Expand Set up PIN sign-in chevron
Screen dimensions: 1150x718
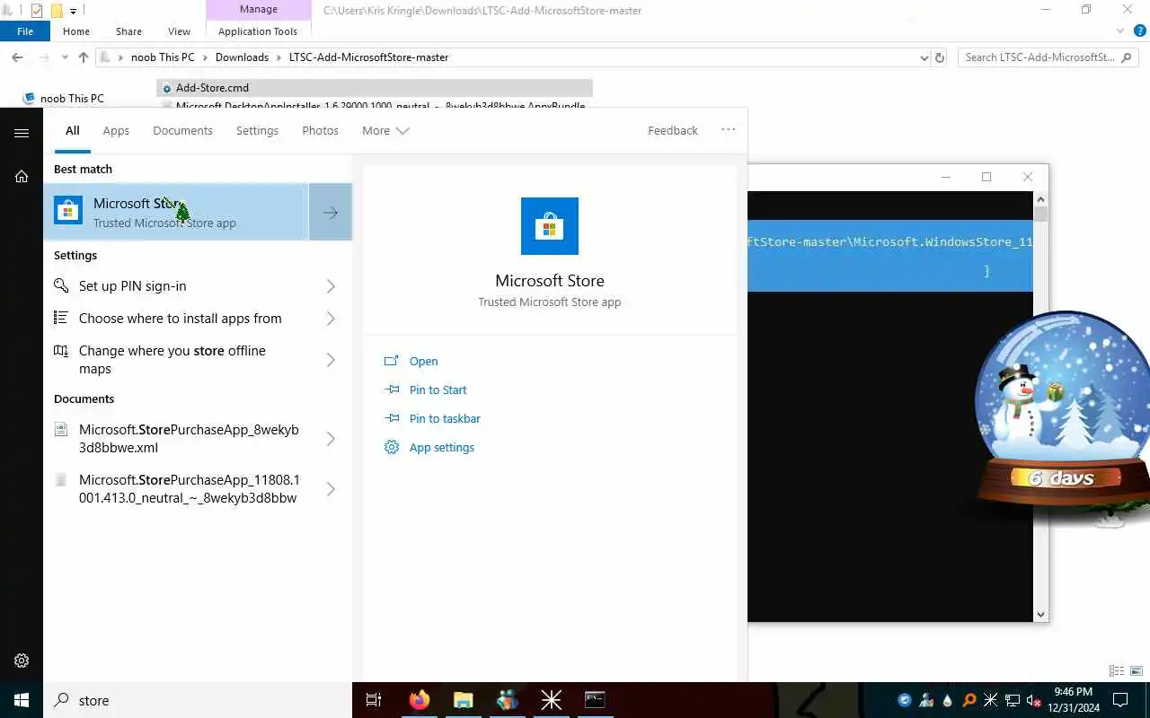point(331,286)
